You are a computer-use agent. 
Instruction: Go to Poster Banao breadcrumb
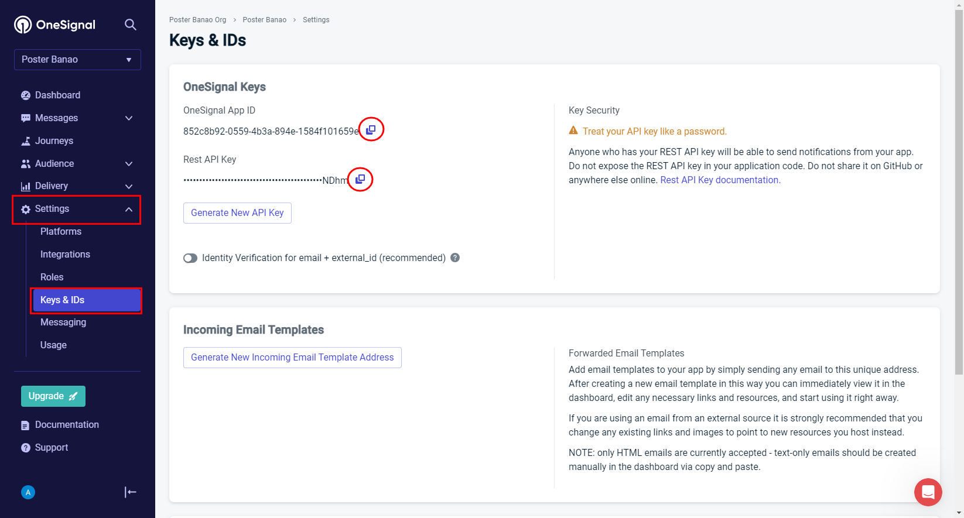[x=265, y=20]
